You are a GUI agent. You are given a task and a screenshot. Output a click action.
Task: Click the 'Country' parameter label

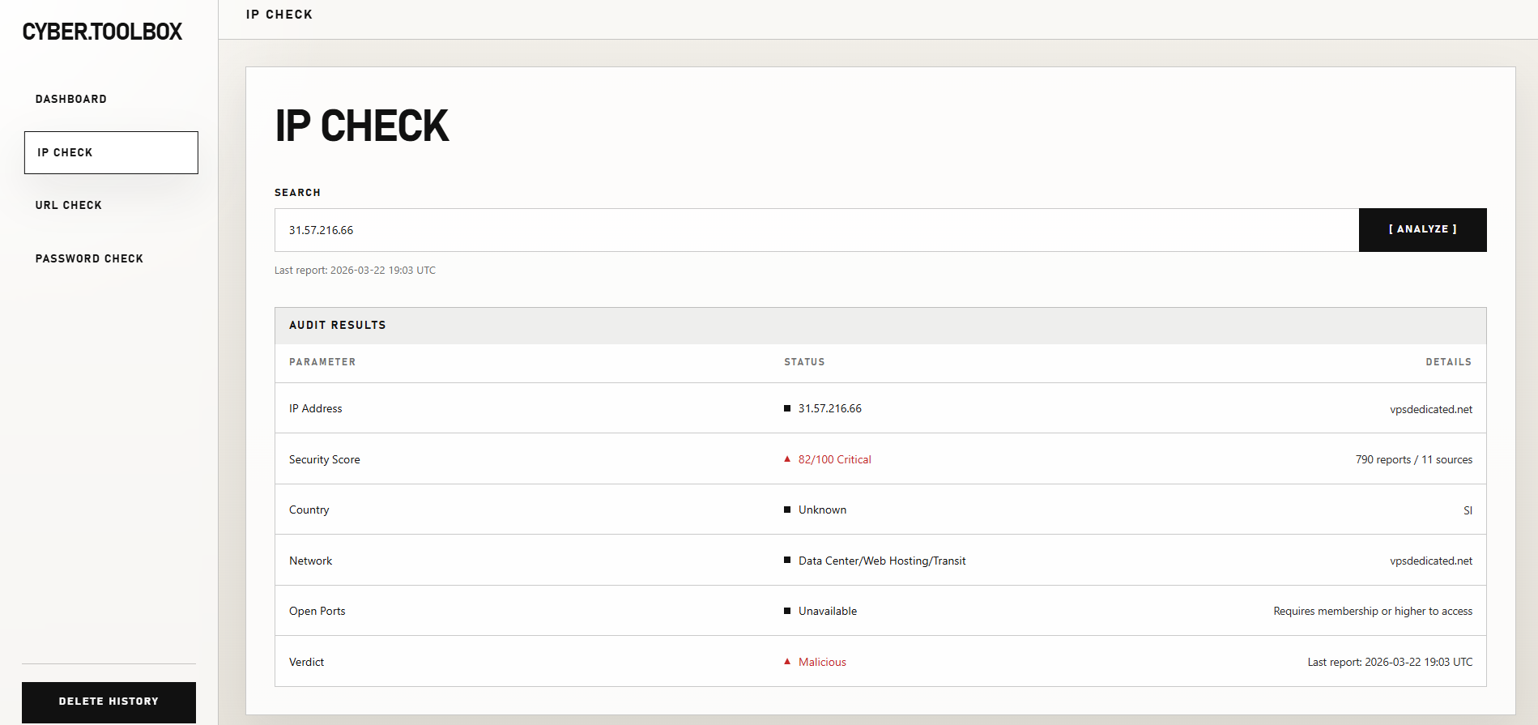click(309, 510)
